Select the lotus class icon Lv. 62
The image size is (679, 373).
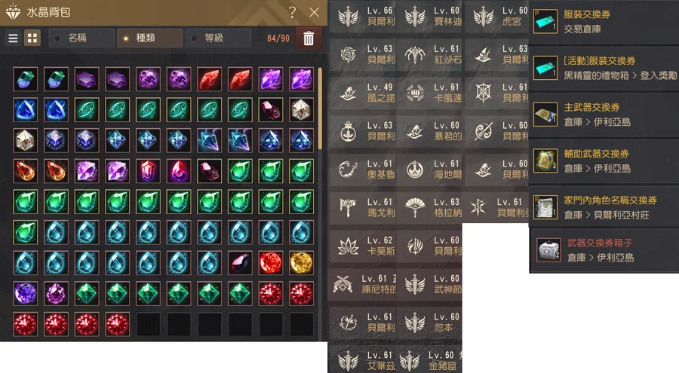[x=348, y=246]
